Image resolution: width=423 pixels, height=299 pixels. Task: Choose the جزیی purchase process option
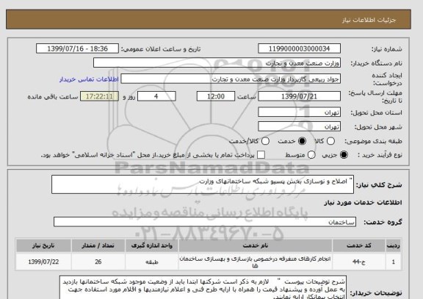click(344, 155)
